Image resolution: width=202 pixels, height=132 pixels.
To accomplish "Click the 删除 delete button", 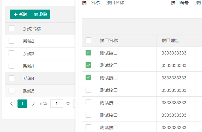I will click(x=40, y=14).
